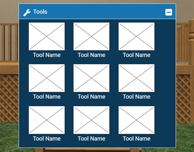Click the Tool Name label under middle-right thumbnail
The height and width of the screenshot is (152, 194).
(x=137, y=97)
